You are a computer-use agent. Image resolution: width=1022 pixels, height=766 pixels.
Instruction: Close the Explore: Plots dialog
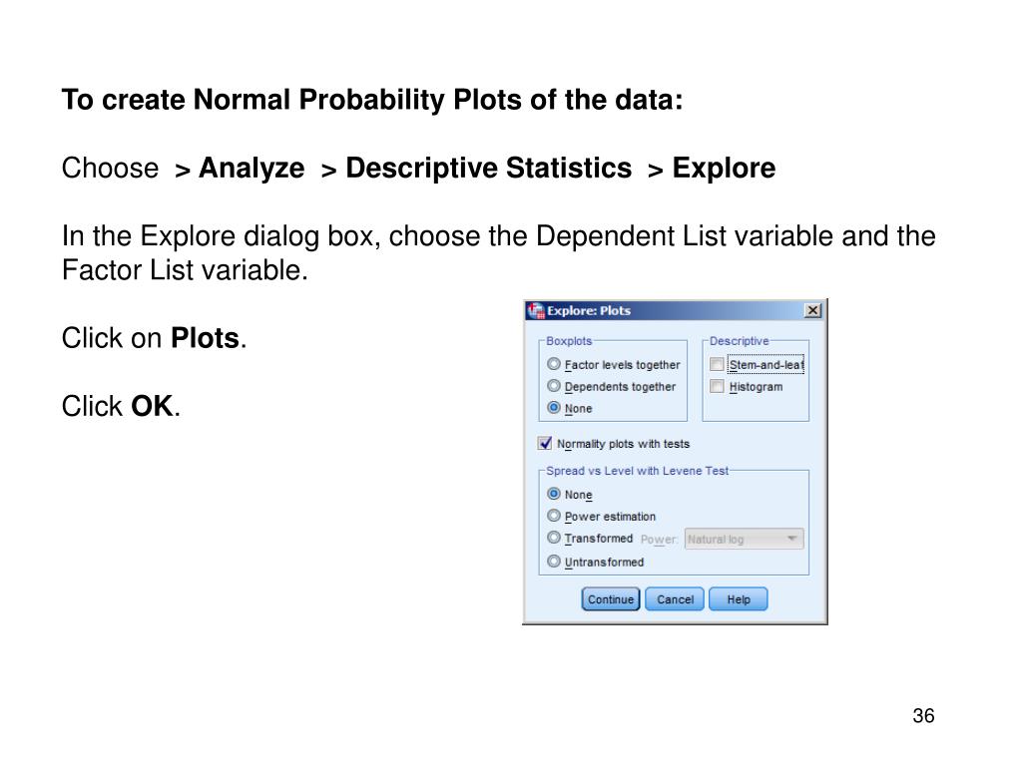[x=813, y=310]
